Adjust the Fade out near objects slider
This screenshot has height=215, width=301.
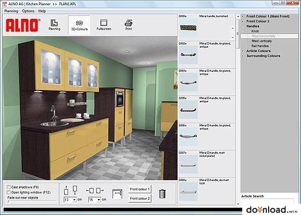(x=31, y=201)
